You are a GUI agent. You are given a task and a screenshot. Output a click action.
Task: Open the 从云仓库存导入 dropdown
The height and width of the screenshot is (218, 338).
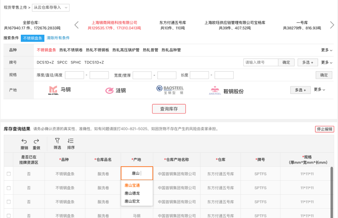(x=51, y=8)
